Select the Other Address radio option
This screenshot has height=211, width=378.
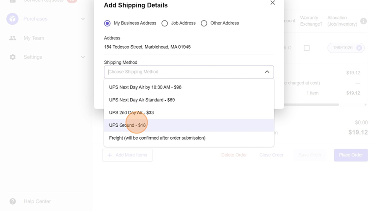pos(204,23)
